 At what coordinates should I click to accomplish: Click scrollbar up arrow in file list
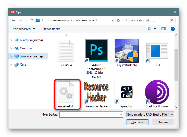pos(176,35)
